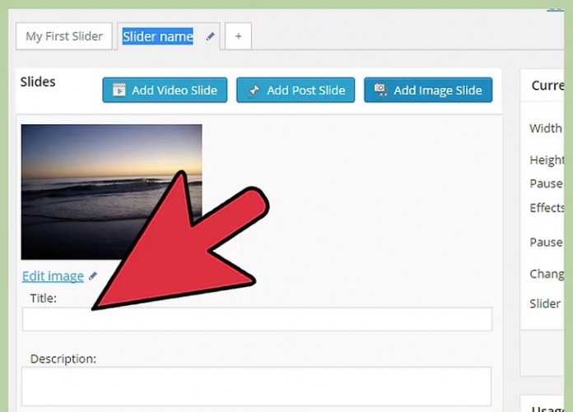Click inside the Description text box
Screen dimensions: 573x412
click(257, 386)
